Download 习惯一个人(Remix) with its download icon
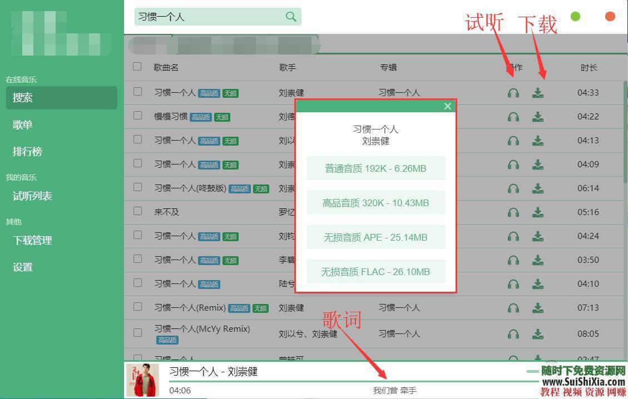 pos(537,307)
